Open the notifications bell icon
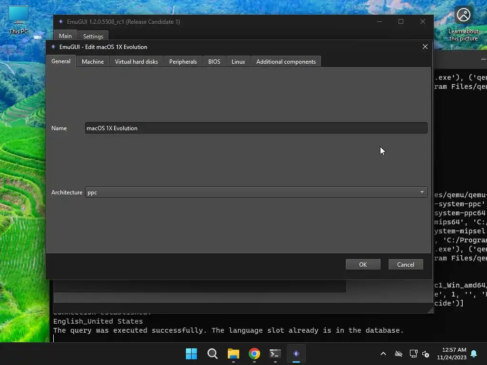The image size is (487, 365). [x=474, y=354]
